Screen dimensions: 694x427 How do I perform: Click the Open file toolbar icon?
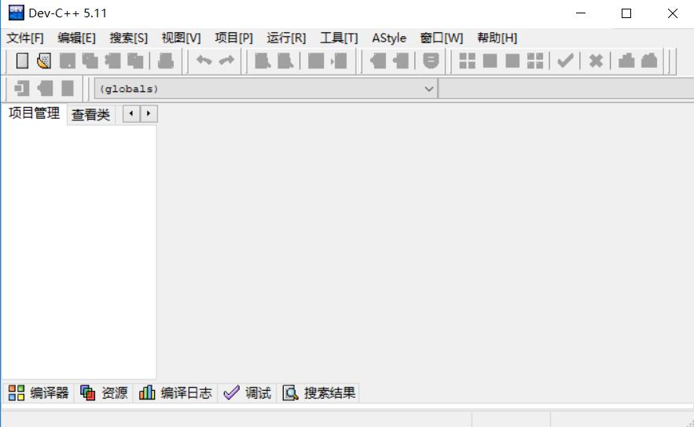pos(44,61)
